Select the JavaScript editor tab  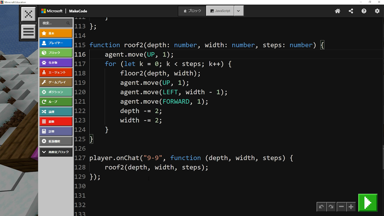point(220,11)
